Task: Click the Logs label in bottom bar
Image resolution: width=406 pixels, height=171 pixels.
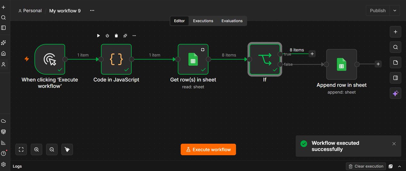Action: click(17, 166)
